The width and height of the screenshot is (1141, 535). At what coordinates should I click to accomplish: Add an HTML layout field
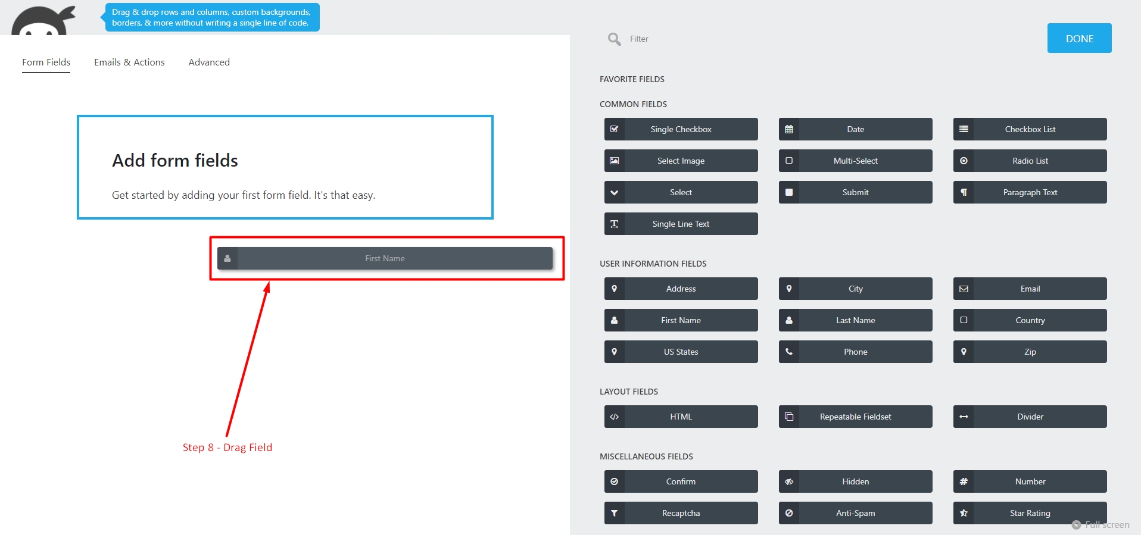681,417
